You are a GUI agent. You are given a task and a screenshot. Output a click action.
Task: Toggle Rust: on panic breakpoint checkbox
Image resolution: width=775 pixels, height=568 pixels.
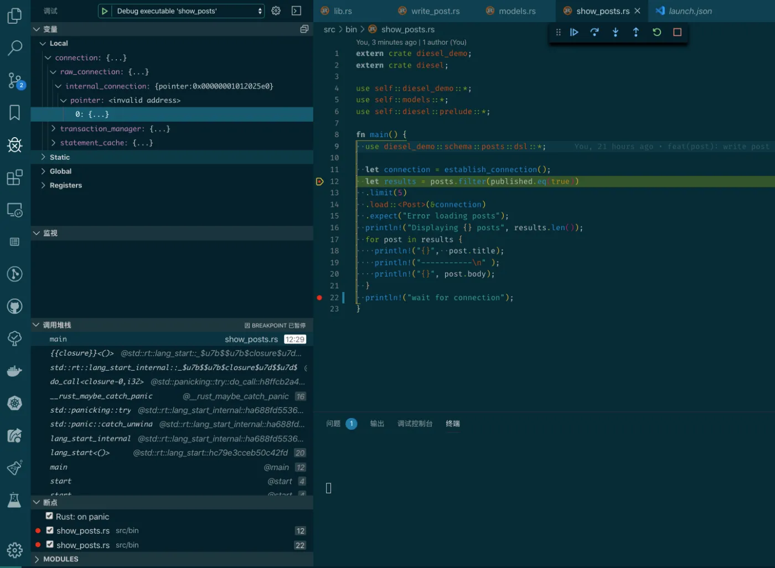(x=50, y=516)
